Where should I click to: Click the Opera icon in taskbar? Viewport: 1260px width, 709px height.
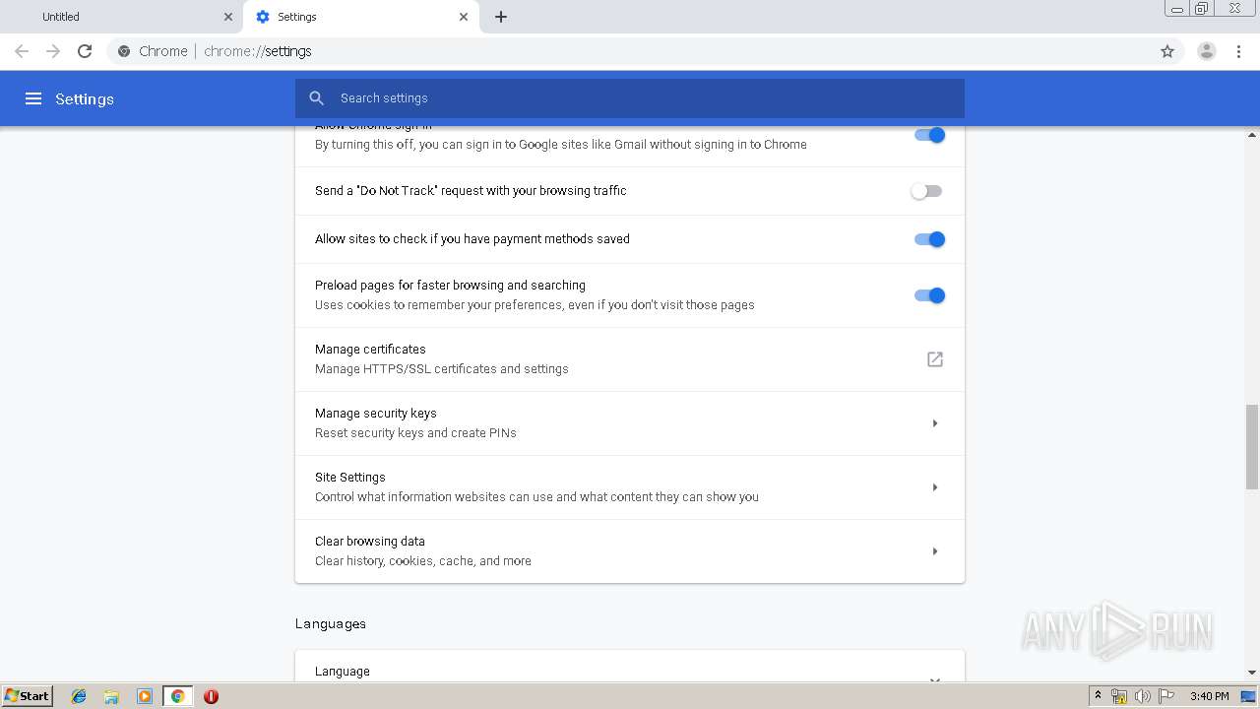pos(211,696)
